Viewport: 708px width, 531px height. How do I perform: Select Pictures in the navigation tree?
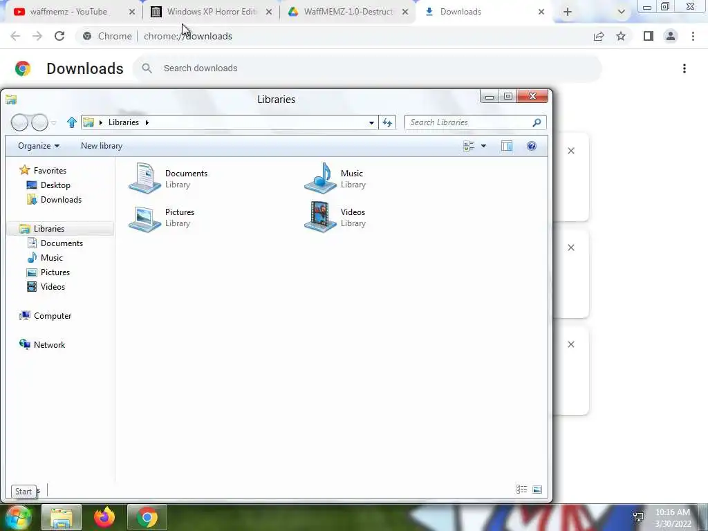(48, 272)
